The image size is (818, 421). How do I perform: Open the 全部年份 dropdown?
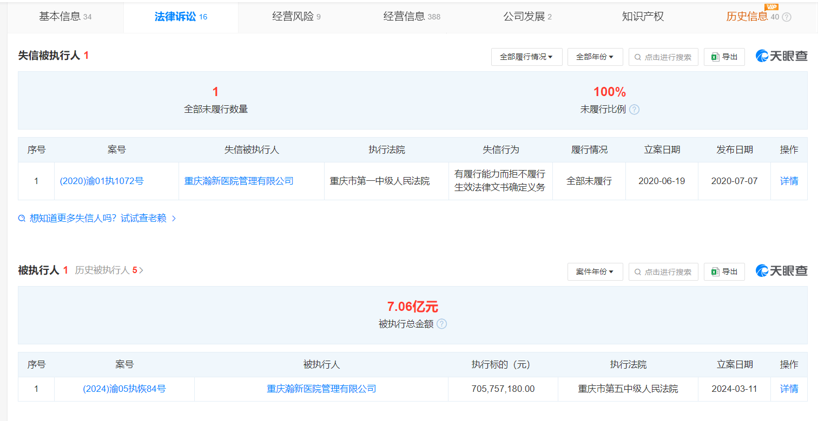[595, 57]
